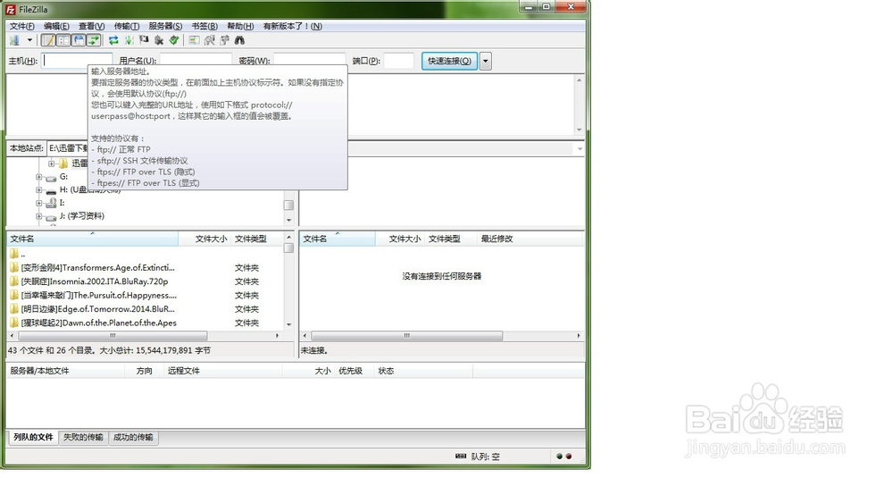Sort remote list by 文件名 column

click(338, 239)
